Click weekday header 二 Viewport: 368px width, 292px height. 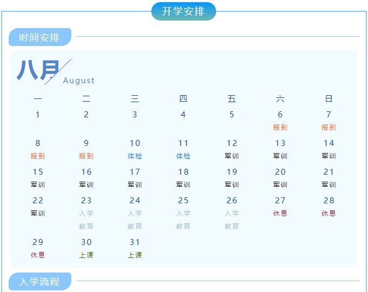point(86,98)
